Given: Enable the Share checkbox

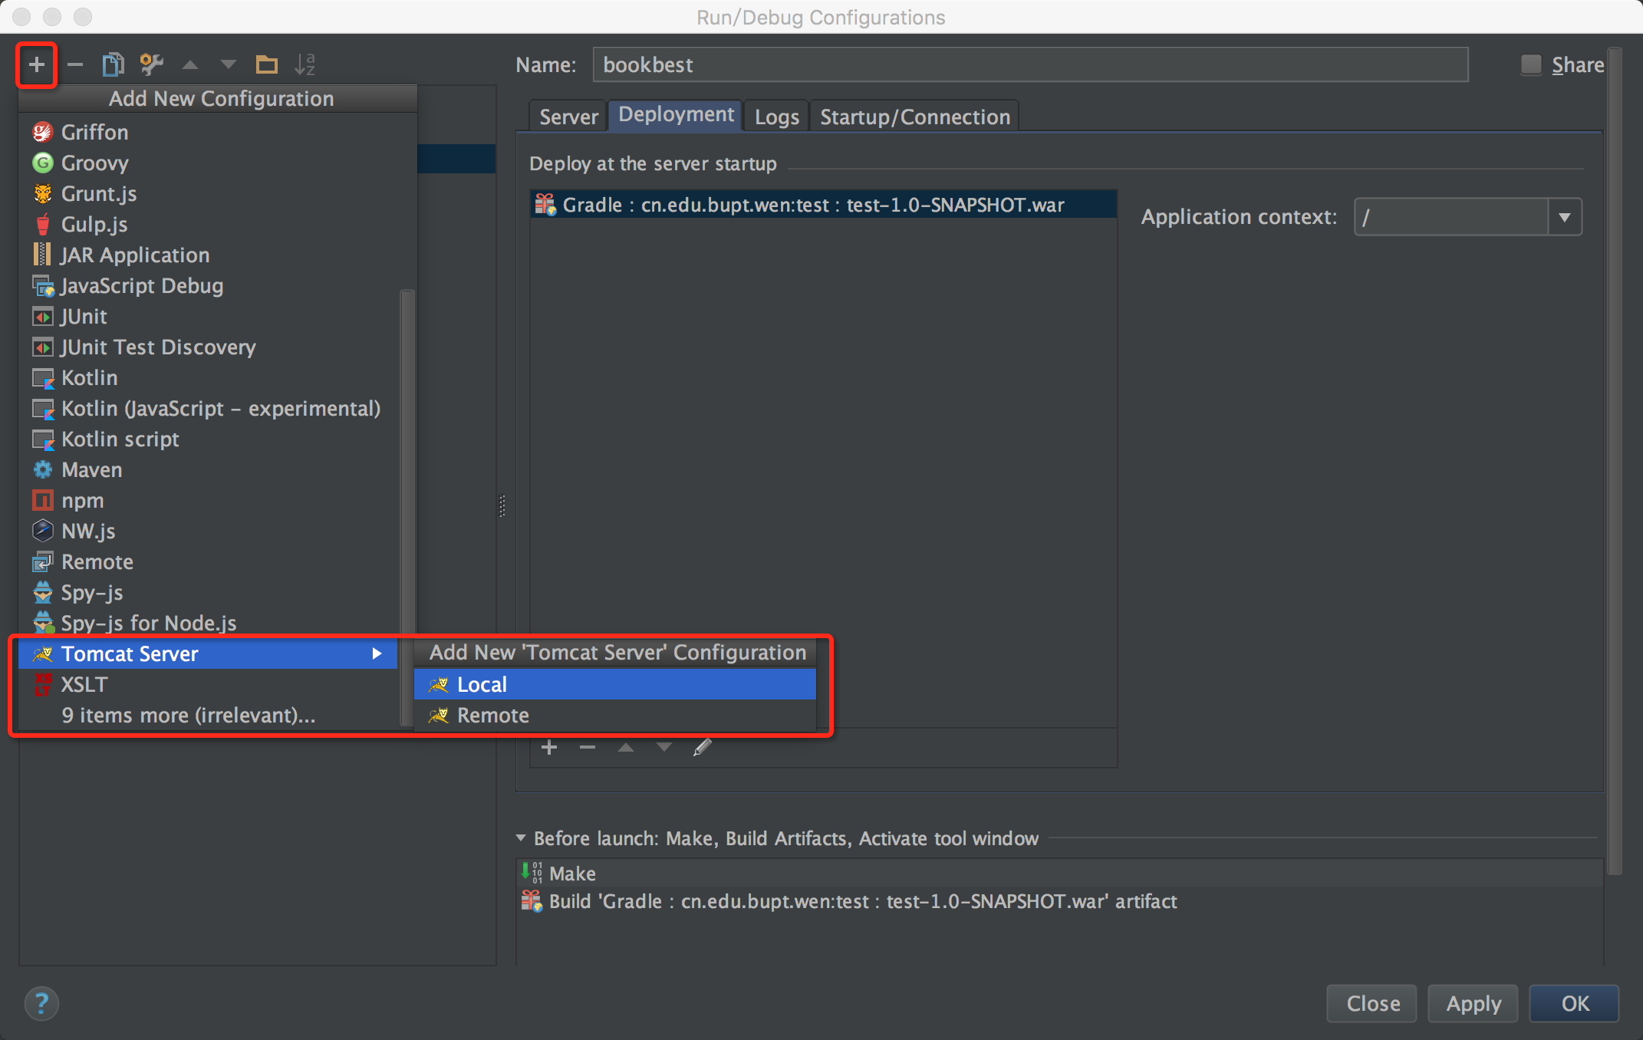Looking at the screenshot, I should [x=1530, y=65].
